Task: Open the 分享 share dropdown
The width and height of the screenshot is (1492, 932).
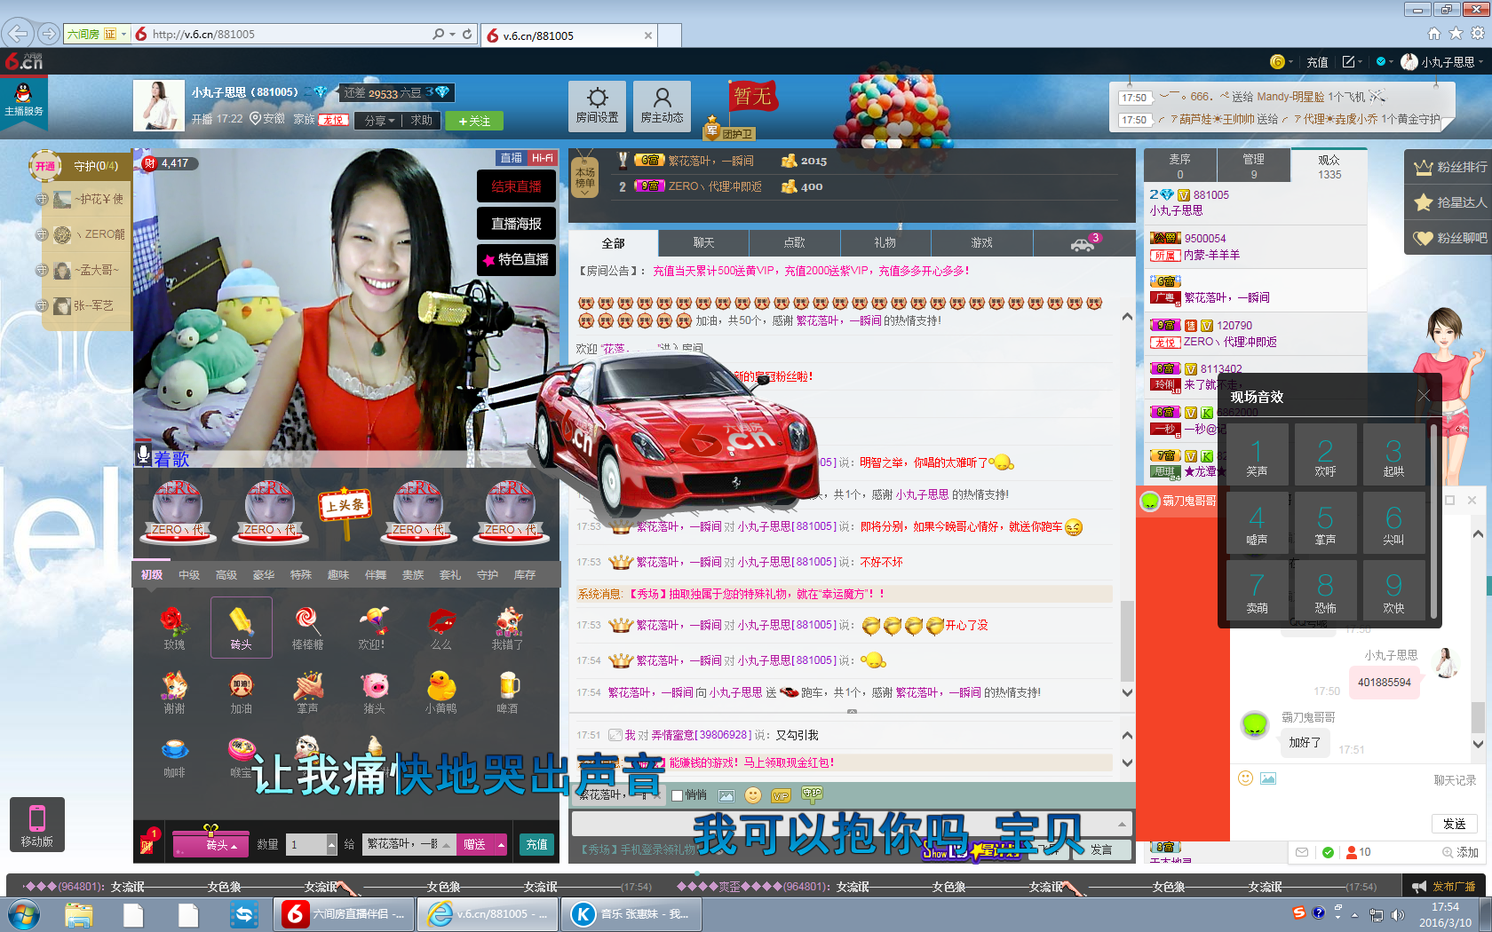Action: (x=379, y=121)
